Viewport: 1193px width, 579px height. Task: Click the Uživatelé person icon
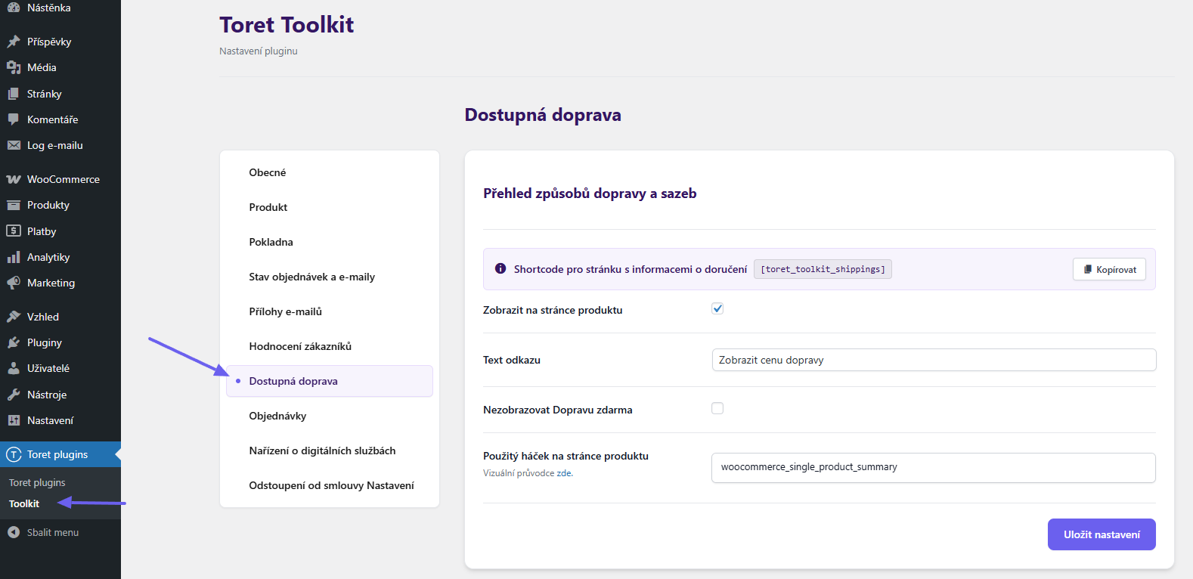point(14,368)
